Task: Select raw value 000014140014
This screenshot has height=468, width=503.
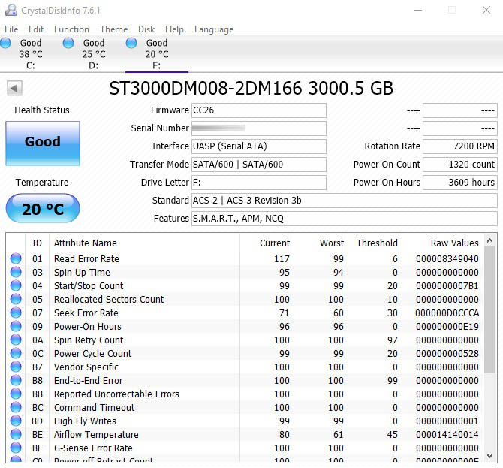Action: [447, 435]
